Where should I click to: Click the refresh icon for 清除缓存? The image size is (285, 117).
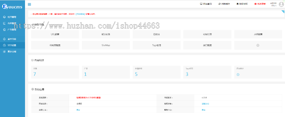click(219, 4)
